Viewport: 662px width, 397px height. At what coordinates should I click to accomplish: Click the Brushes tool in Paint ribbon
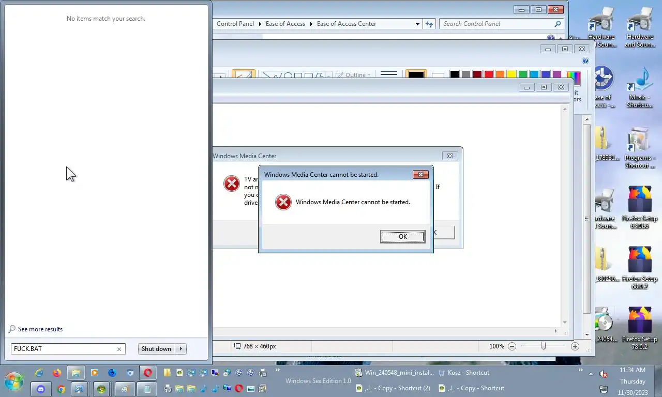243,74
